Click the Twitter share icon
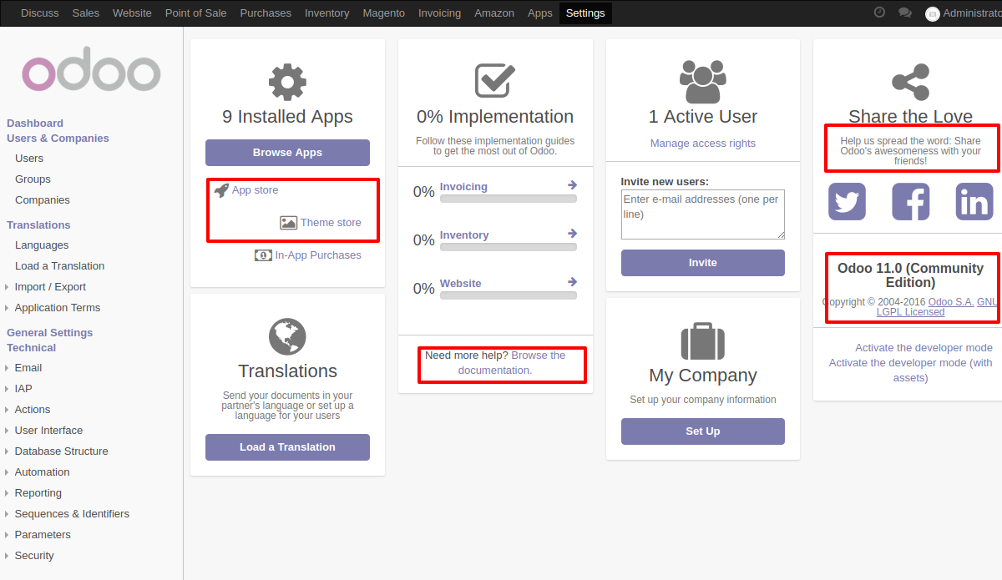 click(x=847, y=201)
